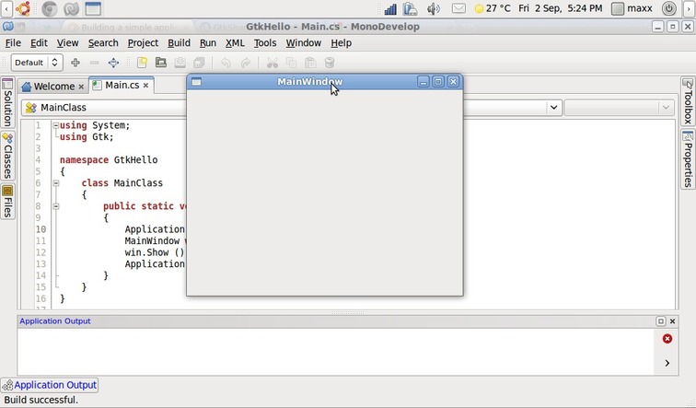Collapse the method fold on line 8
Screen dimensions: 696x408
pyautogui.click(x=56, y=206)
